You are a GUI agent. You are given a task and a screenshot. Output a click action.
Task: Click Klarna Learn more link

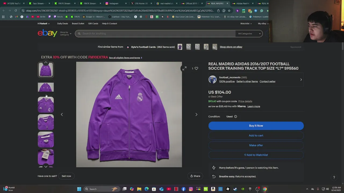click(254, 106)
